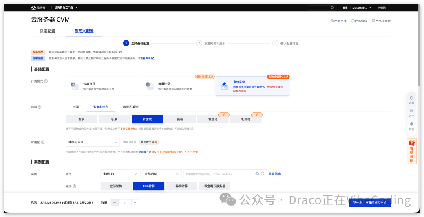The width and height of the screenshot is (424, 217).
Task: Open the 全部内存 filter dropdown
Action: (162, 174)
